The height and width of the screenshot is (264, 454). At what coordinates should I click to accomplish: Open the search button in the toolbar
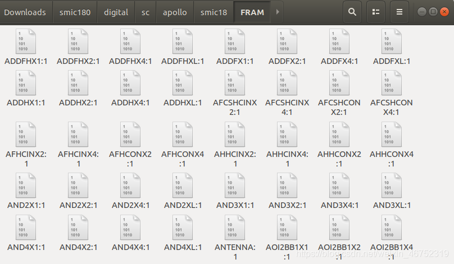[x=352, y=12]
